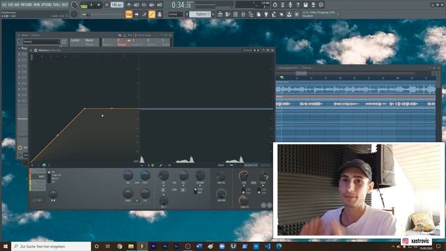The height and width of the screenshot is (251, 446).
Task: Click the Arrangement window horizontal scrollbar thumb
Action: tap(300, 73)
